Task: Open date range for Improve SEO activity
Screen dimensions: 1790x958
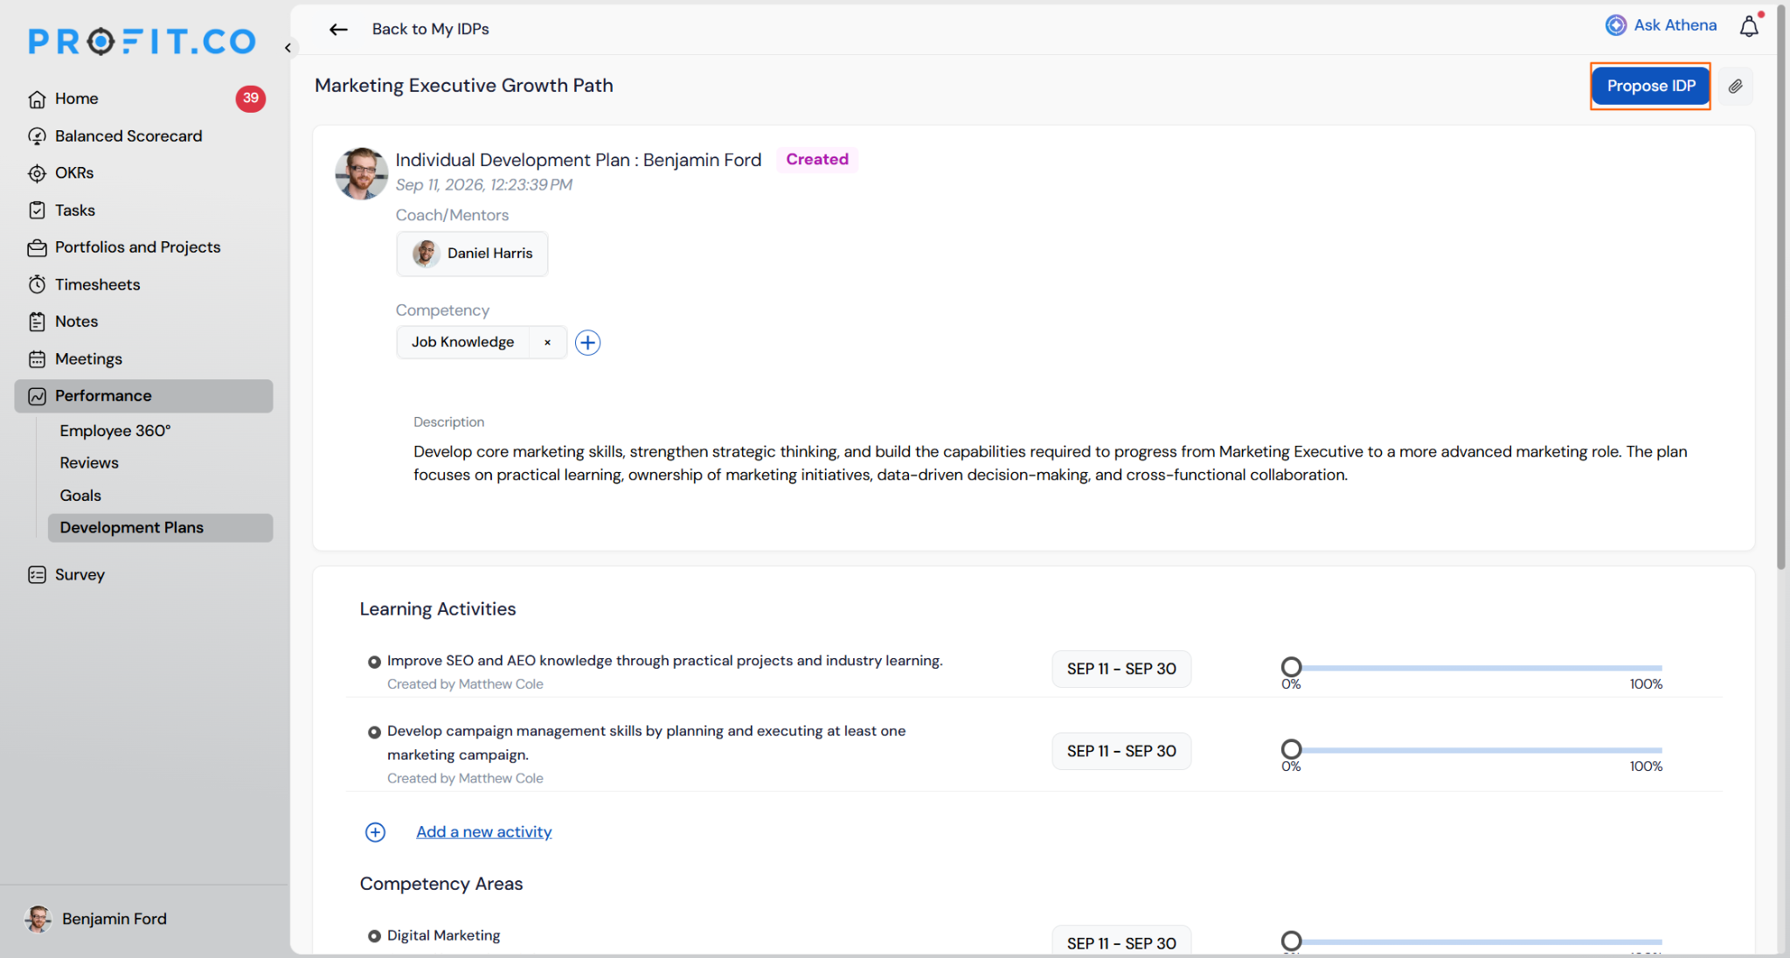Action: tap(1121, 670)
